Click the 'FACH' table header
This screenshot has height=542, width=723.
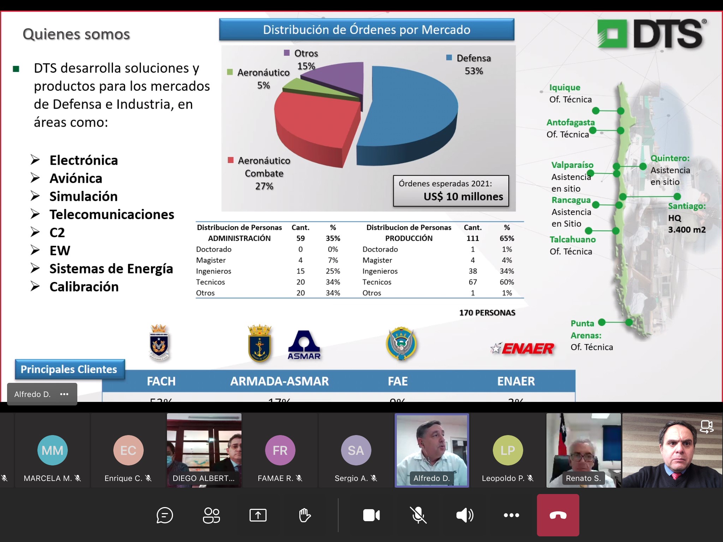click(161, 381)
